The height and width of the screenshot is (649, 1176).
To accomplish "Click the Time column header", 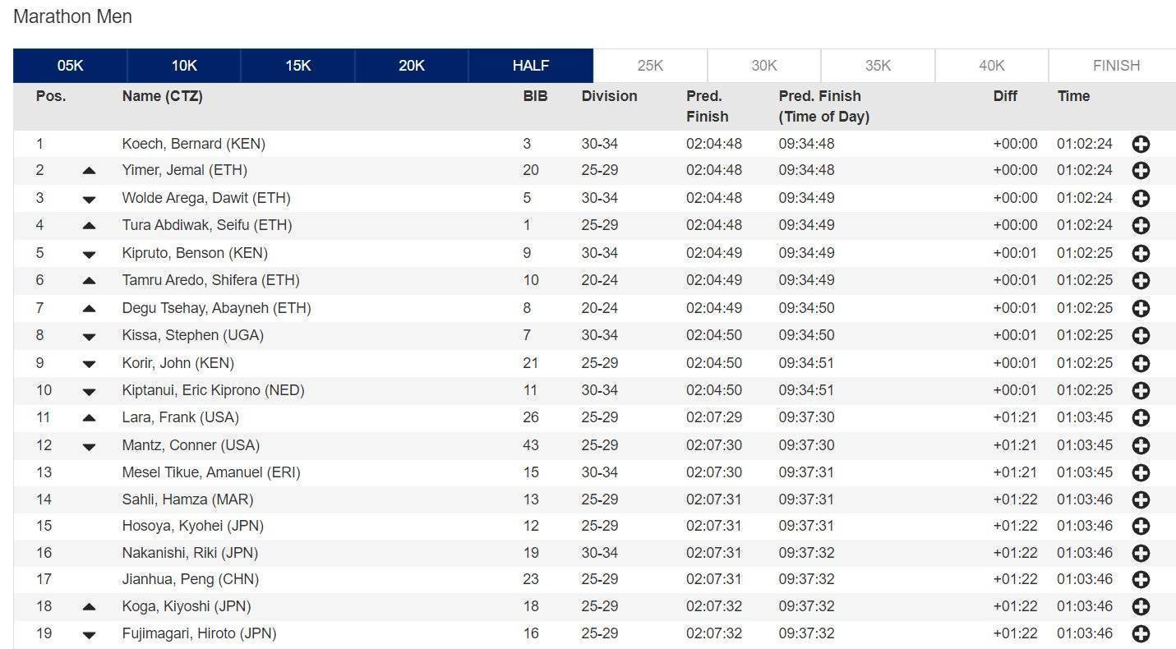I will (x=1073, y=96).
